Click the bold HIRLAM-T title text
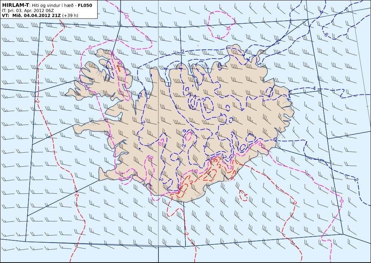Image resolution: width=371 pixels, height=263 pixels. 15,5
